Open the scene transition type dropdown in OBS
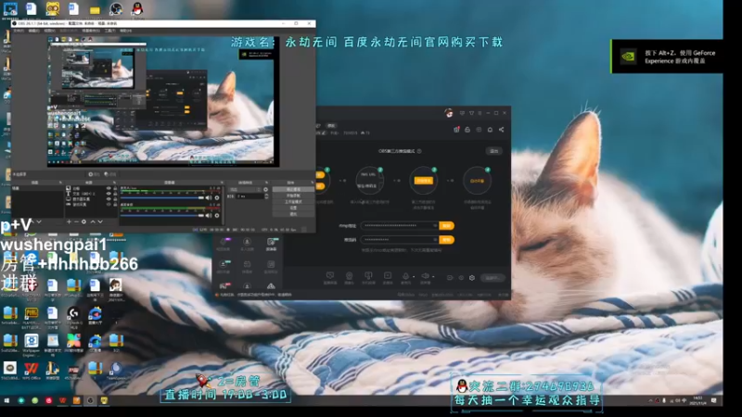 (245, 190)
